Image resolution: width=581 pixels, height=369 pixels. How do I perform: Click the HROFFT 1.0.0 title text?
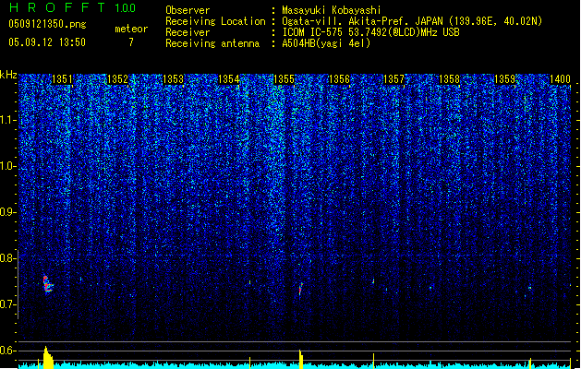72,7
